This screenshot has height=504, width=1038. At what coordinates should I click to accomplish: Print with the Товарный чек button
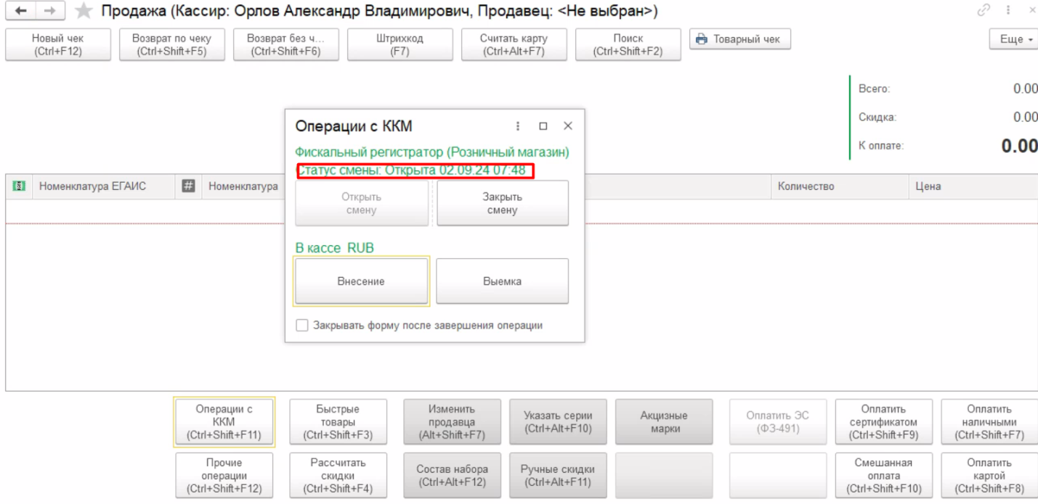click(x=739, y=39)
